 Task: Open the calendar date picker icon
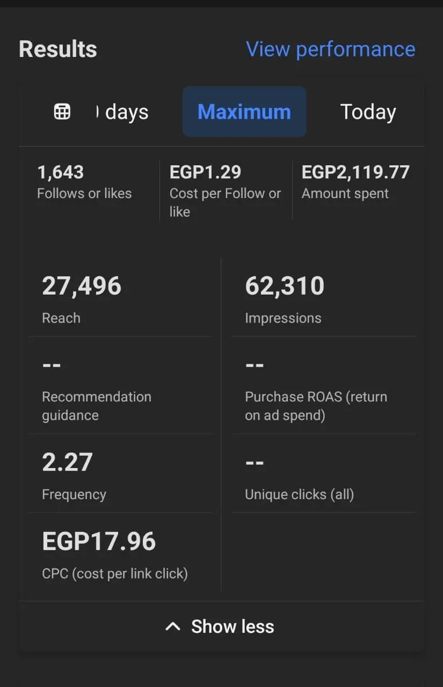[x=62, y=112]
